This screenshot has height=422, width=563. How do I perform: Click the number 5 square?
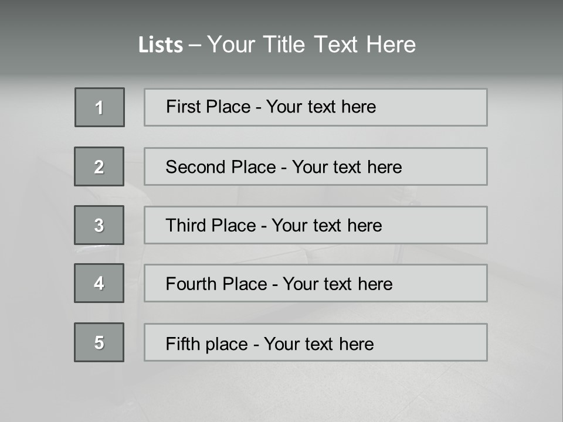[x=99, y=342]
